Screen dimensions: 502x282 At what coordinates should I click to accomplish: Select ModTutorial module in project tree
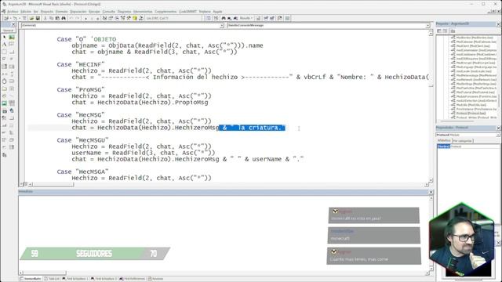pyautogui.click(x=473, y=92)
